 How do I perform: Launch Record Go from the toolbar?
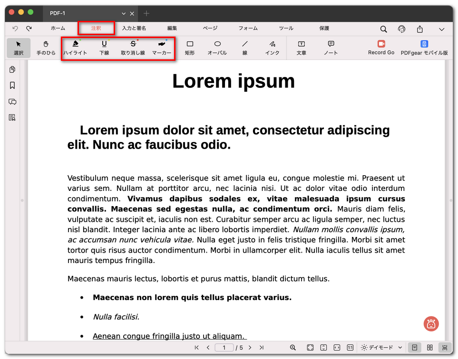tap(381, 47)
